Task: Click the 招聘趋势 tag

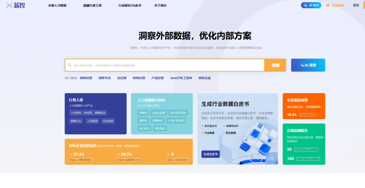Action: [x=157, y=120]
